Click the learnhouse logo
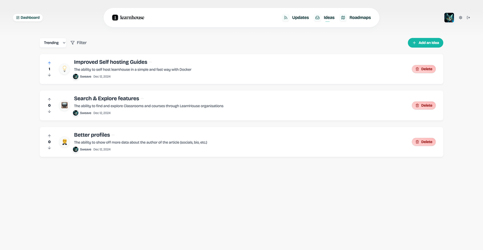 128,17
